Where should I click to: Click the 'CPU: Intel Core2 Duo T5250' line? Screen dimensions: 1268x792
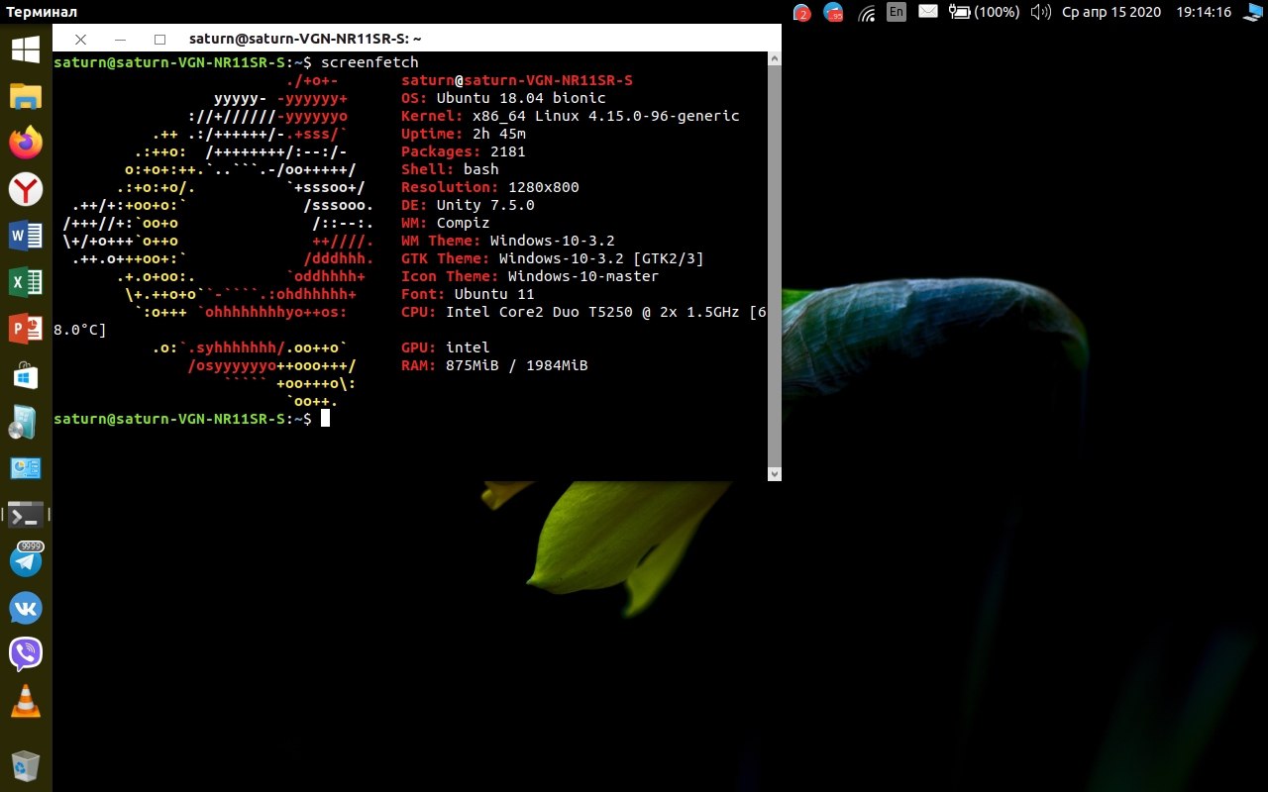tap(583, 312)
